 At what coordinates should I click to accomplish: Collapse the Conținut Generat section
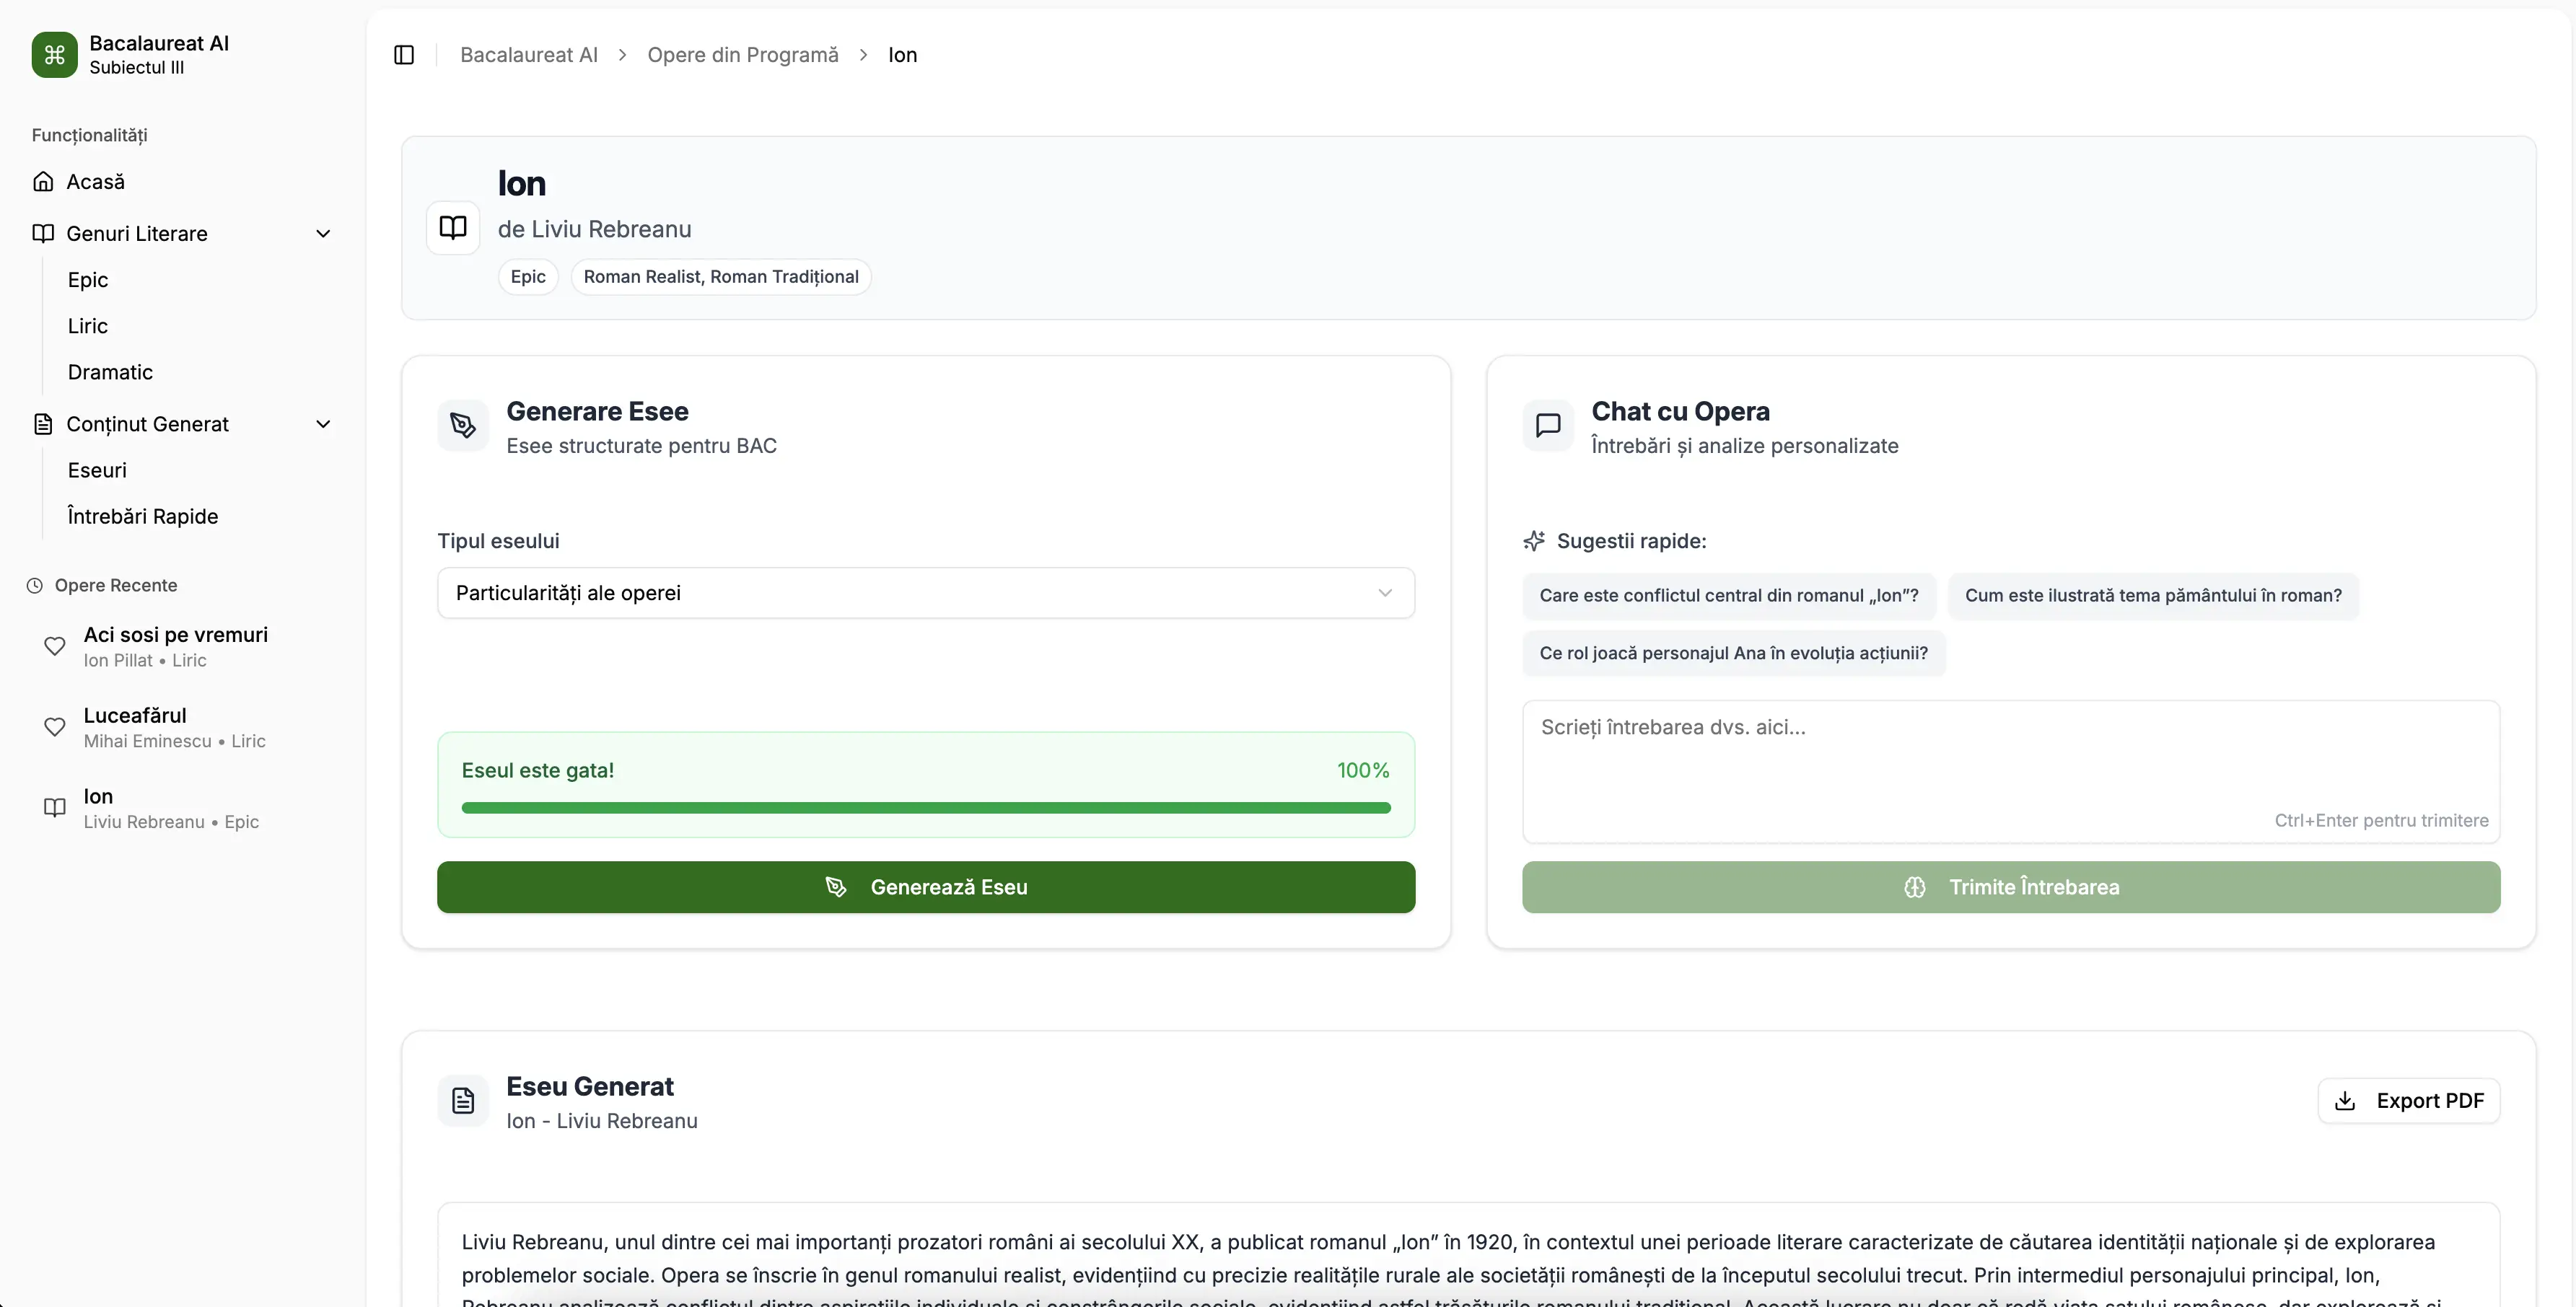[323, 424]
